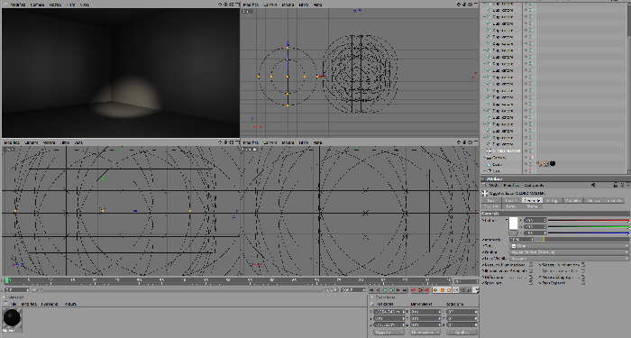This screenshot has width=631, height=338.
Task: Open the Shadow type dropdown
Action: point(569,252)
